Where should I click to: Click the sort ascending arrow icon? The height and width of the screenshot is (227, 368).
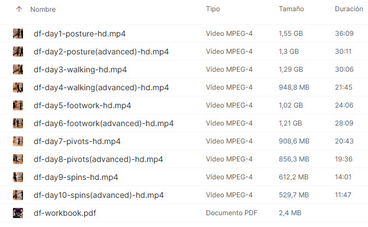(19, 10)
